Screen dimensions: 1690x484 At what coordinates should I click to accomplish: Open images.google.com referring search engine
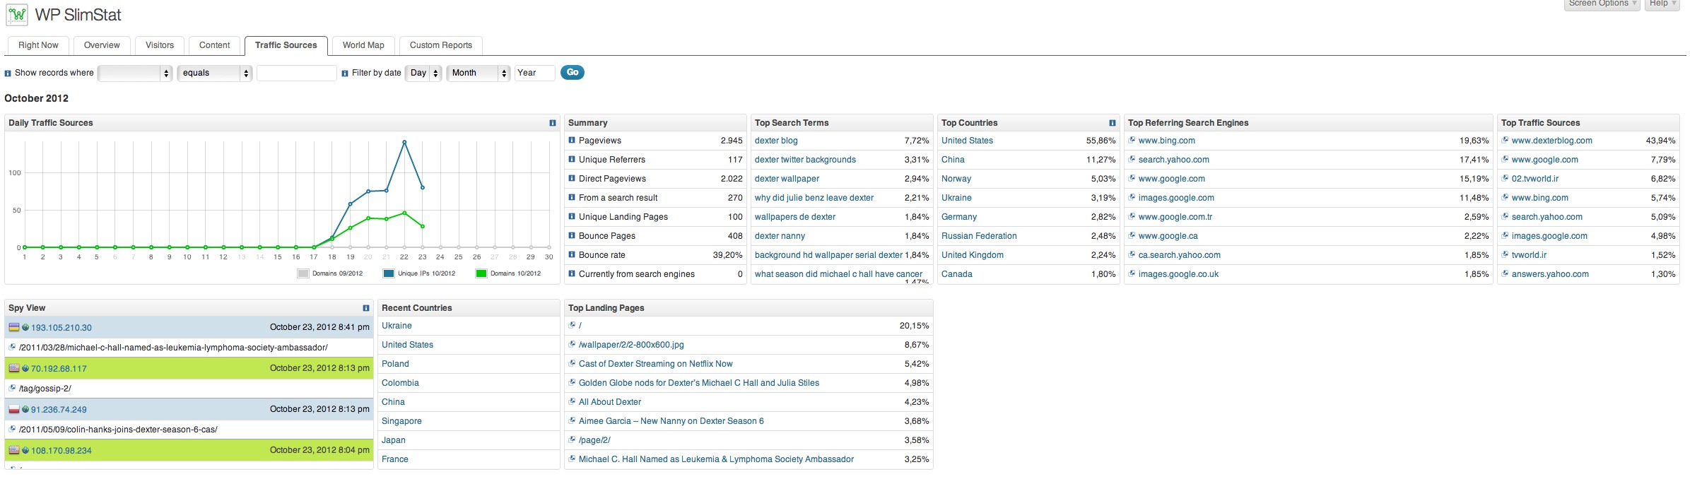[x=1176, y=198]
